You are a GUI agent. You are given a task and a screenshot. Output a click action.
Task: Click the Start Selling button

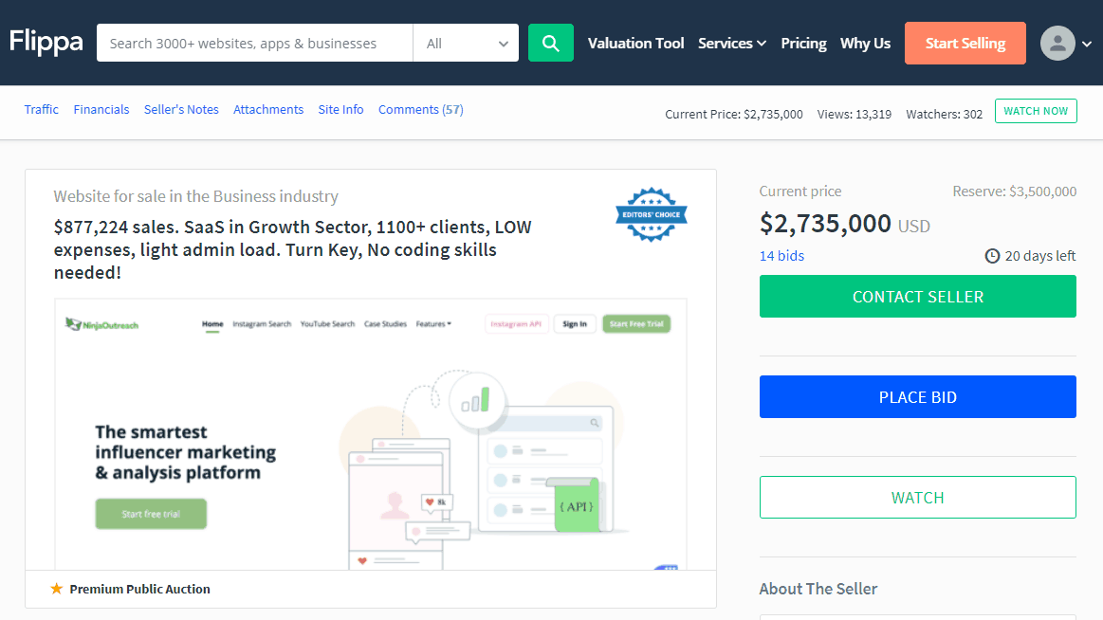[965, 43]
